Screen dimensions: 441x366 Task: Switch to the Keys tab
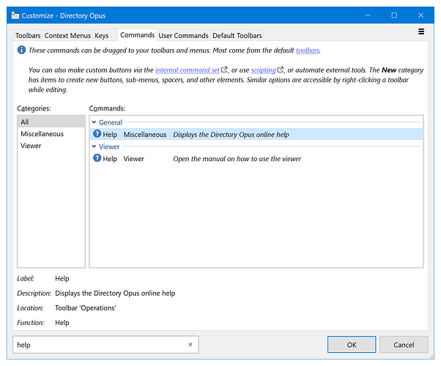(102, 35)
